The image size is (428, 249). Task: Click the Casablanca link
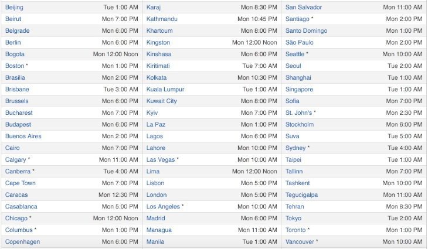(21, 207)
